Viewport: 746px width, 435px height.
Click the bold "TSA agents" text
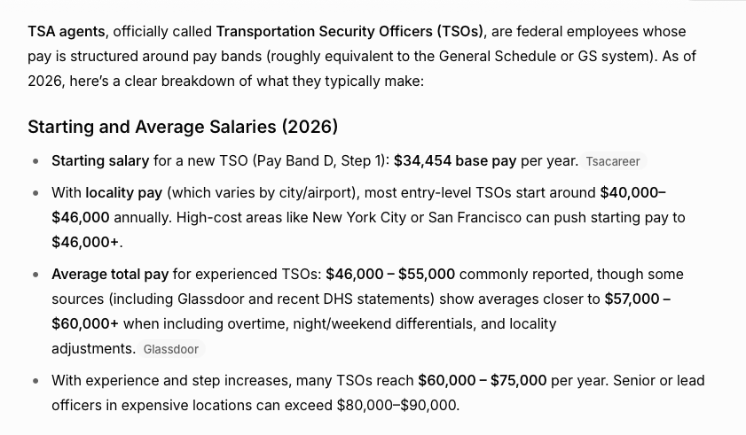[x=67, y=31]
